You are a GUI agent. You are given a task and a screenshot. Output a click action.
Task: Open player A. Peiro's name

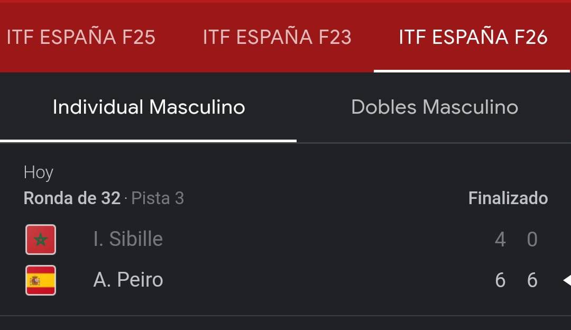(x=128, y=279)
